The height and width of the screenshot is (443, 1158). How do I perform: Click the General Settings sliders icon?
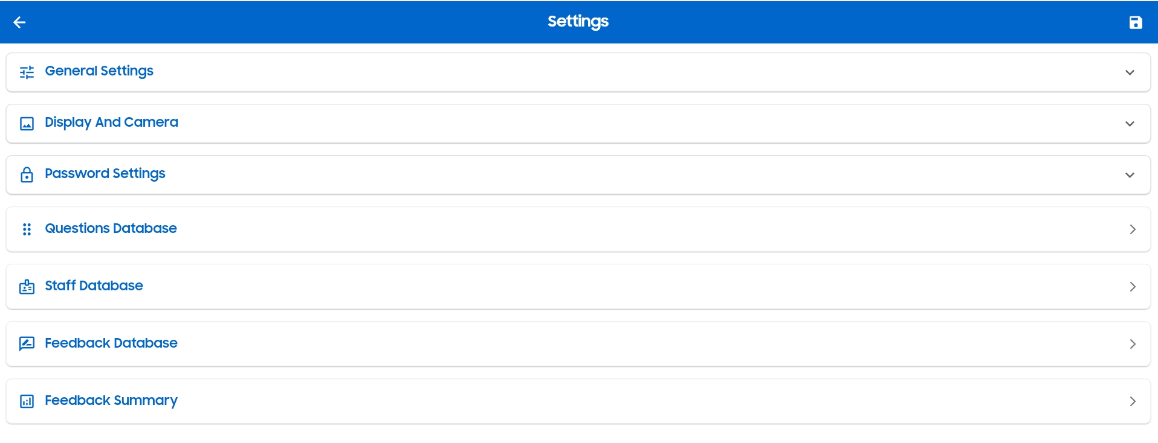27,72
